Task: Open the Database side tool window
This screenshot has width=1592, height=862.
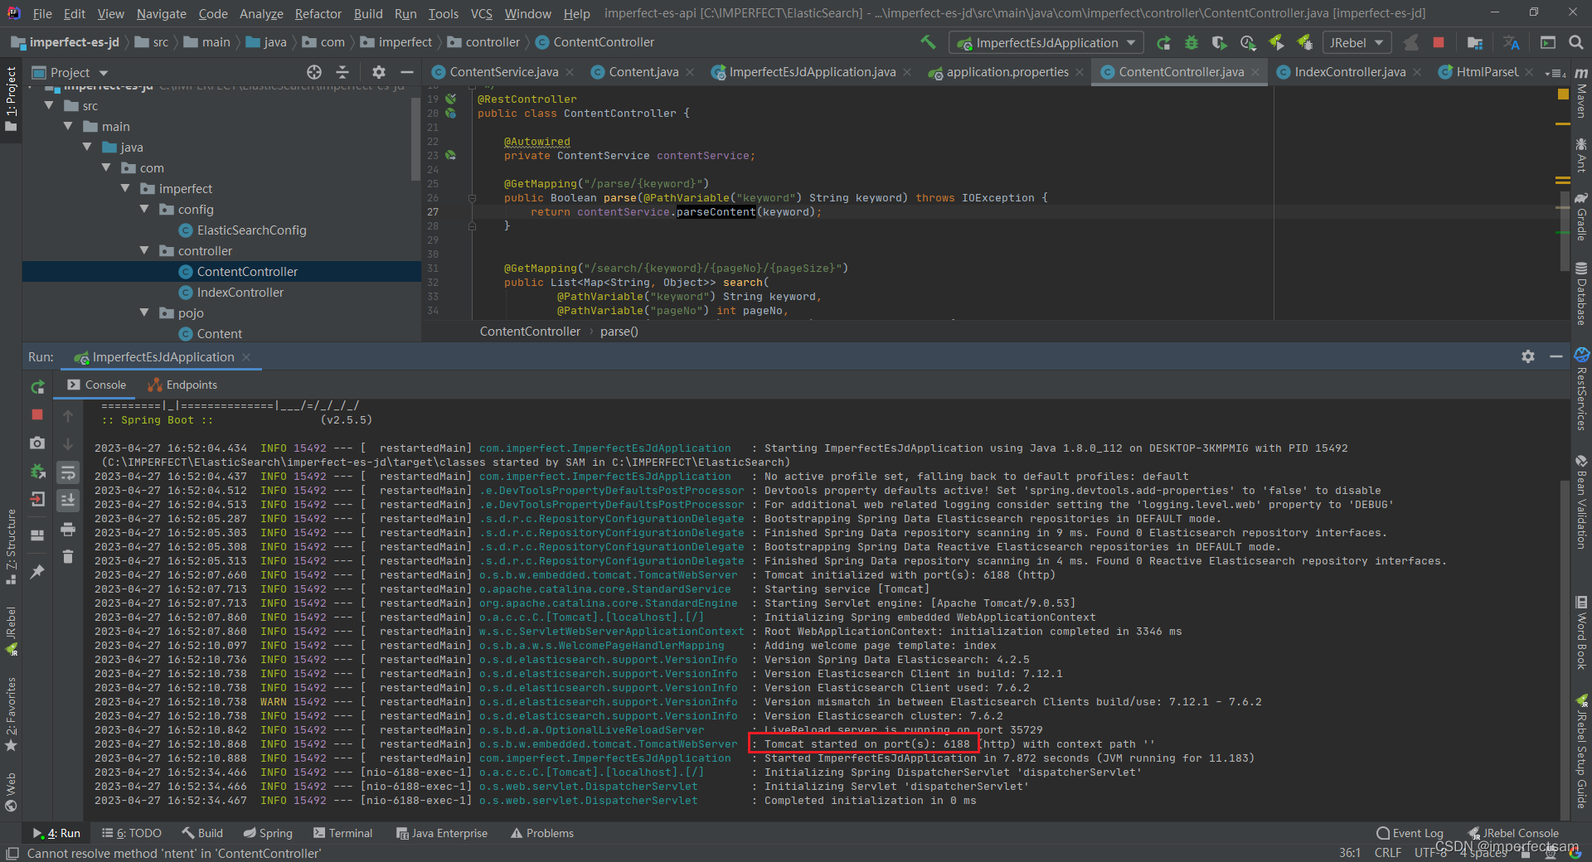Action: click(1581, 293)
